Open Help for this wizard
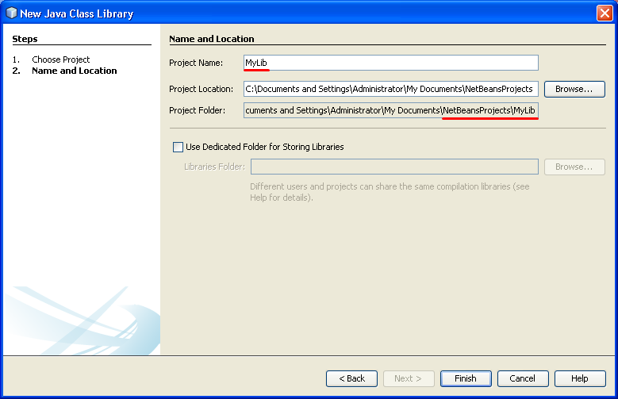This screenshot has height=399, width=618. coord(580,378)
